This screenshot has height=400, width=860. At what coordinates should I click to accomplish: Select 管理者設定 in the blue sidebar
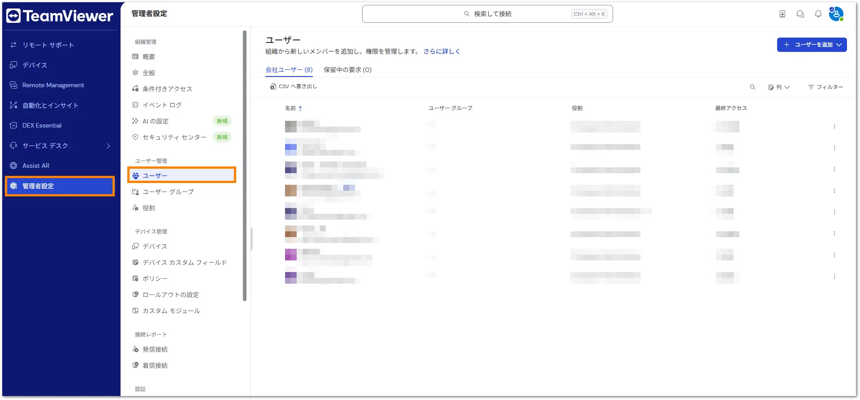tap(60, 186)
